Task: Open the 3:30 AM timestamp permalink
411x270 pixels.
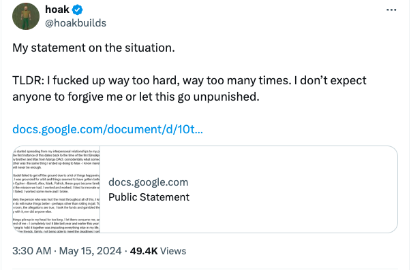Action: pyautogui.click(x=32, y=251)
